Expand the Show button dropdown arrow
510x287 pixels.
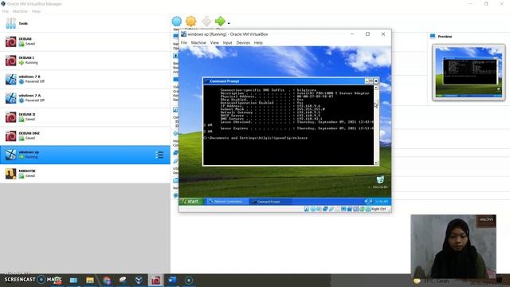tap(229, 23)
